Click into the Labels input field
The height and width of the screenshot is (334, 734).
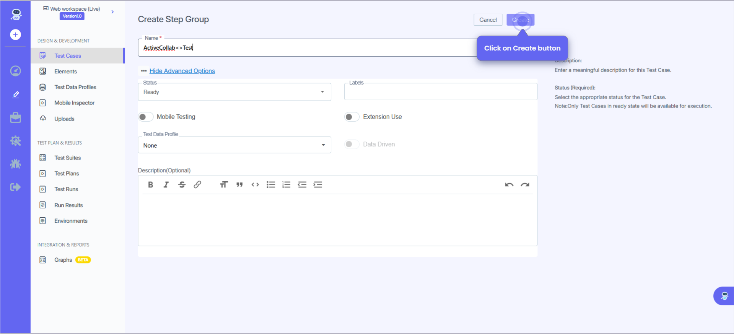pyautogui.click(x=440, y=92)
